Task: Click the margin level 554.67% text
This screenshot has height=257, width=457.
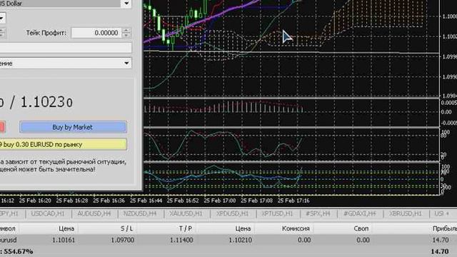Action: (x=18, y=251)
